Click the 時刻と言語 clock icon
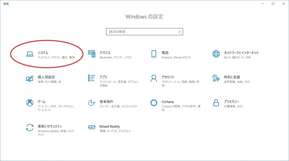 216,78
